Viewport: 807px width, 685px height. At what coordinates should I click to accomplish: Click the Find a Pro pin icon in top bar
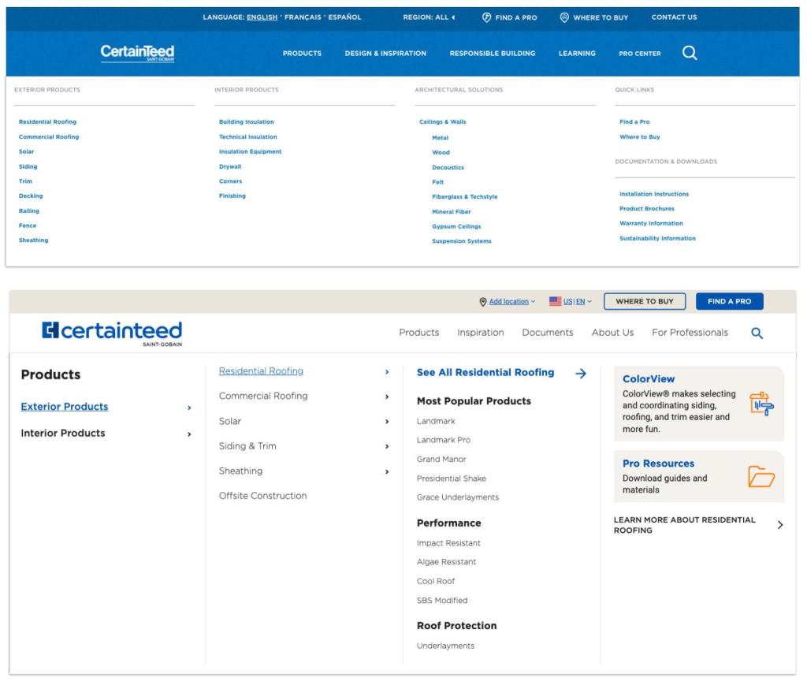(486, 17)
